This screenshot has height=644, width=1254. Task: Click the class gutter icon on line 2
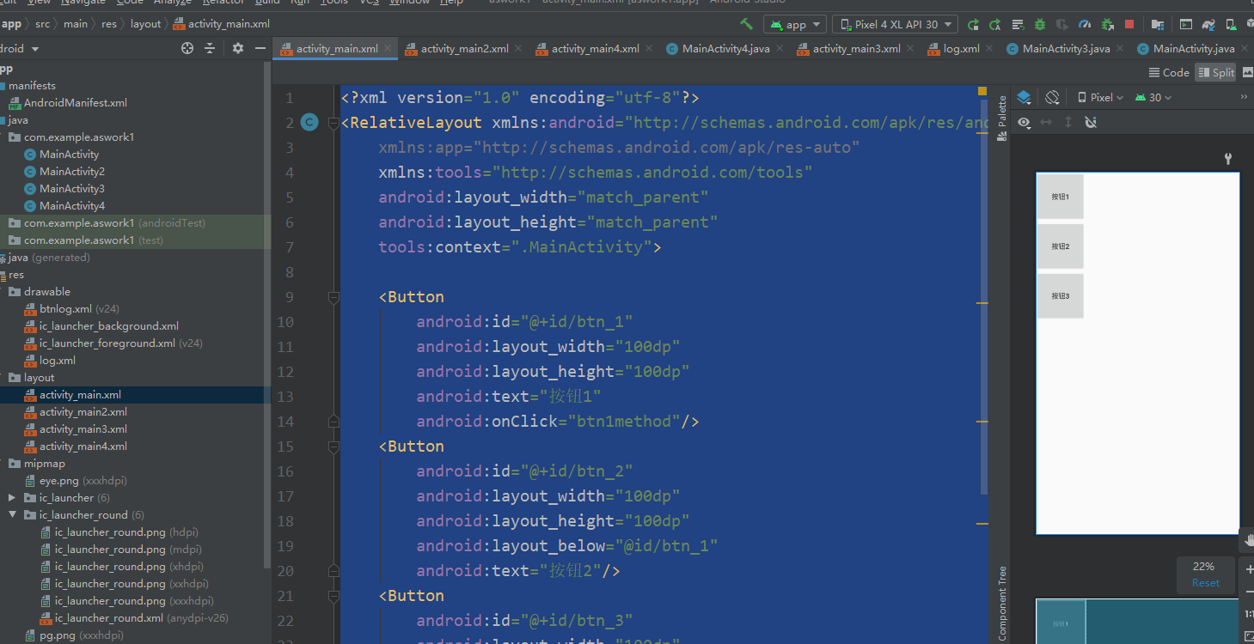[309, 123]
